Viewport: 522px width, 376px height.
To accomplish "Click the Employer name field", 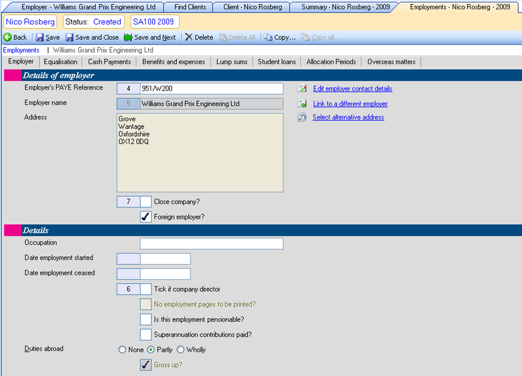I will point(212,104).
